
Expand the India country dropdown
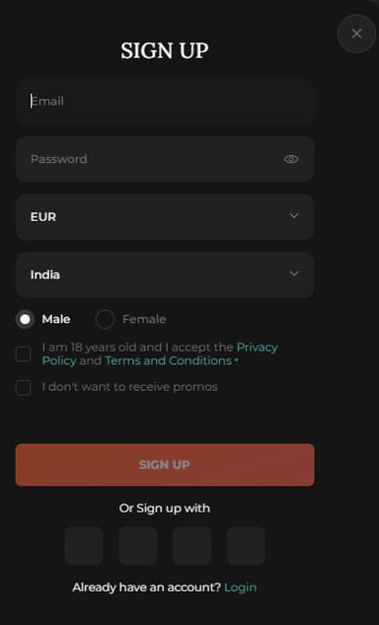coord(165,275)
